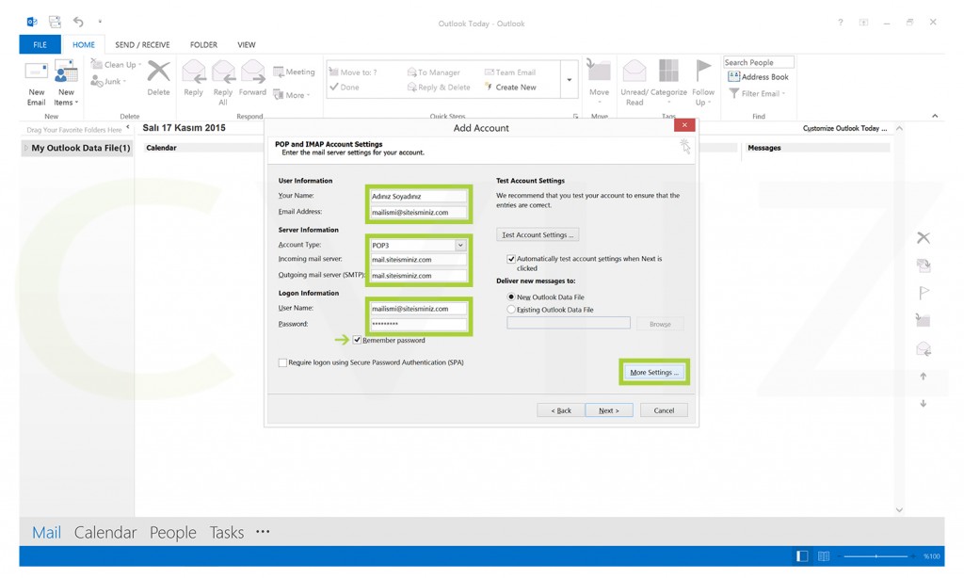964x578 pixels.
Task: Expand My Outlook Data File(1) folder
Action: tap(25, 148)
